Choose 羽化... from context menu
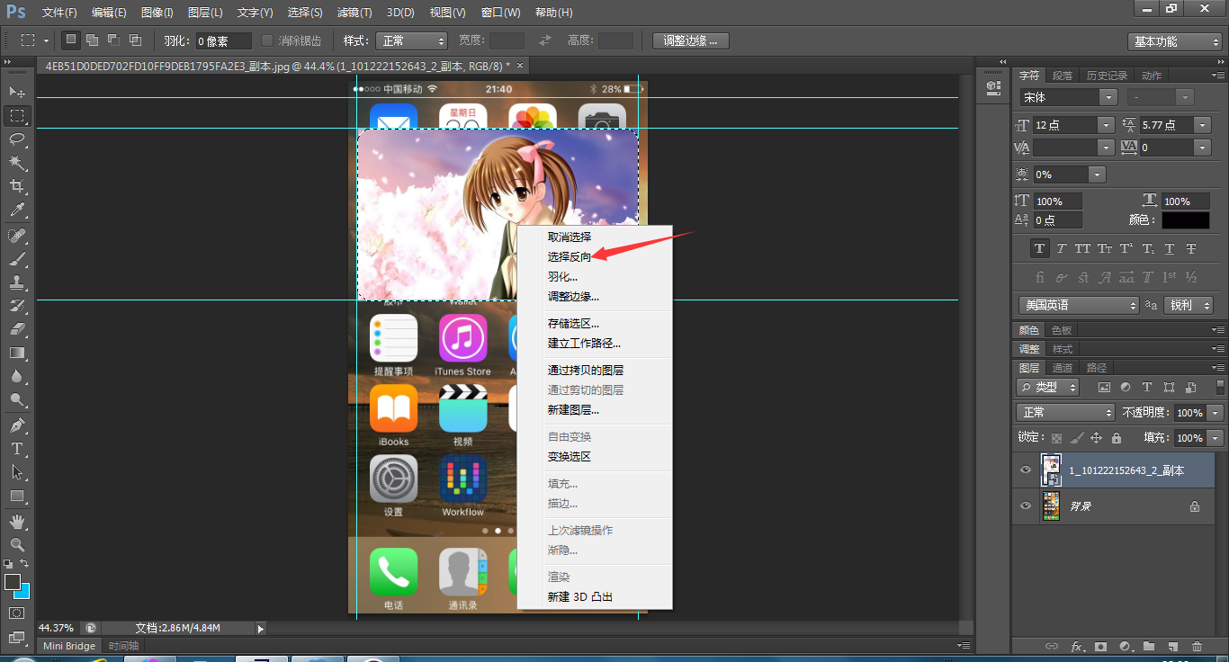 563,276
